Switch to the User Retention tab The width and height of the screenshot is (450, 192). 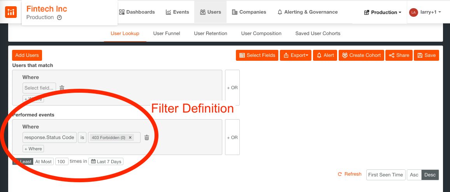(211, 33)
